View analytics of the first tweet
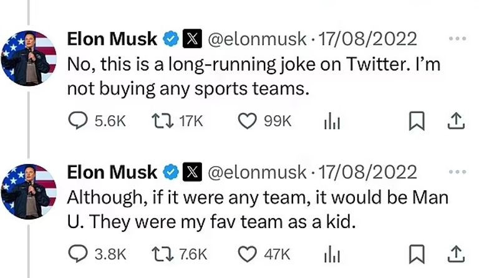The height and width of the screenshot is (278, 479). (x=331, y=122)
